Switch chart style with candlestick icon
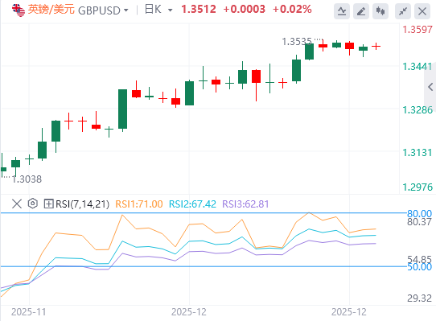 coord(380,11)
